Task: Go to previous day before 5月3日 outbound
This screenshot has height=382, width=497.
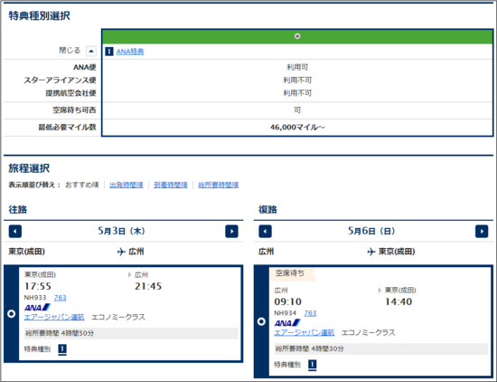Action: [x=15, y=231]
